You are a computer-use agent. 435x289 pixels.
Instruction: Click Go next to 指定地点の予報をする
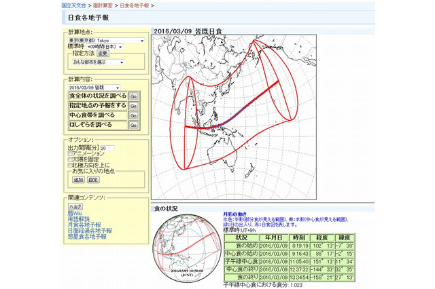coord(133,106)
